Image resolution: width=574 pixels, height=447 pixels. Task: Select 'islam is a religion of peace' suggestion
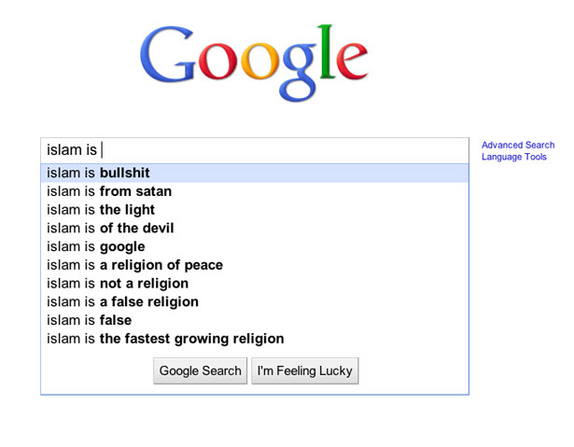coord(134,265)
